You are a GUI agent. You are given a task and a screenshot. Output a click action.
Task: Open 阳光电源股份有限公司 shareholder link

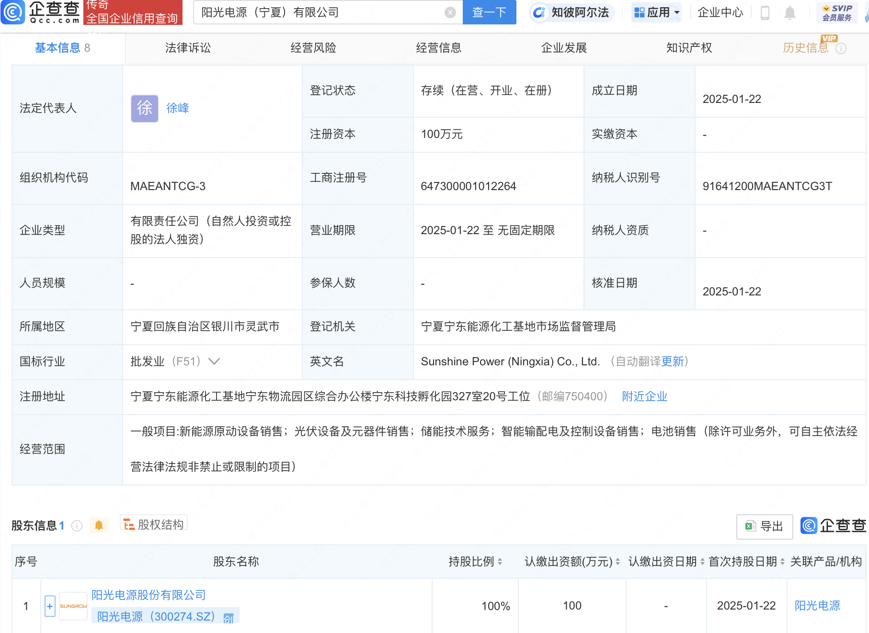(x=149, y=595)
